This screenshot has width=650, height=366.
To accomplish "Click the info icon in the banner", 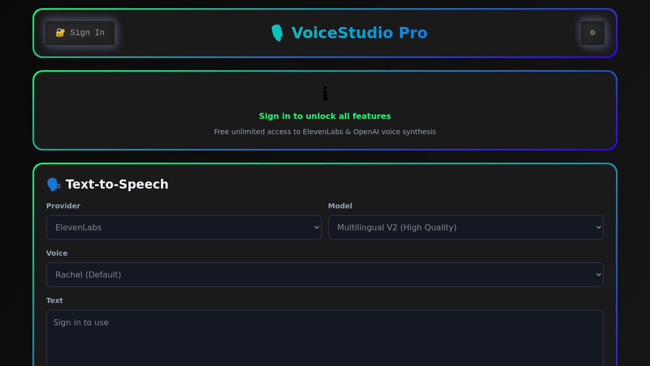I will tap(325, 94).
